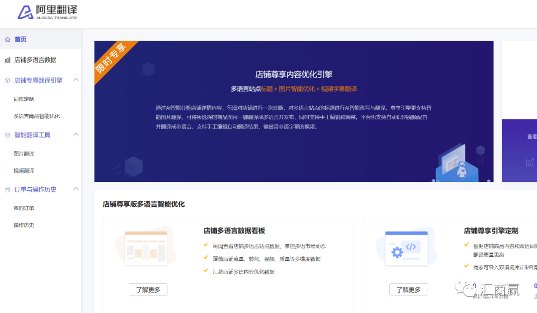Select the home icon beside 首页
The image size is (537, 313).
pyautogui.click(x=7, y=39)
